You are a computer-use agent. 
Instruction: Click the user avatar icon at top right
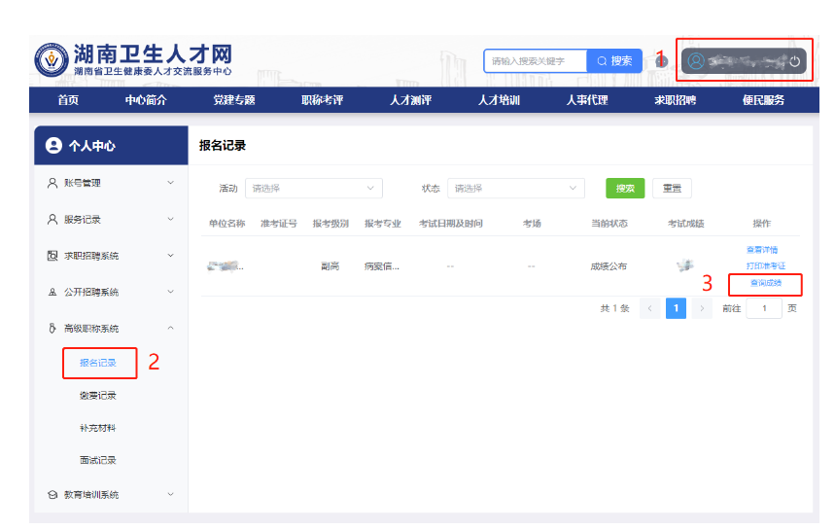(x=695, y=61)
